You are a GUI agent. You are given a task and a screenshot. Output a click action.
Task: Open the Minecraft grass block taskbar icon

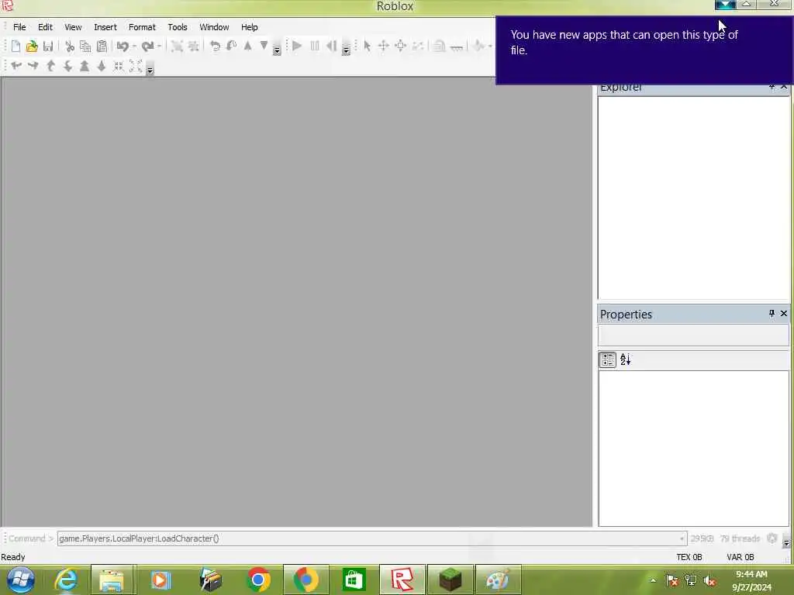point(451,580)
